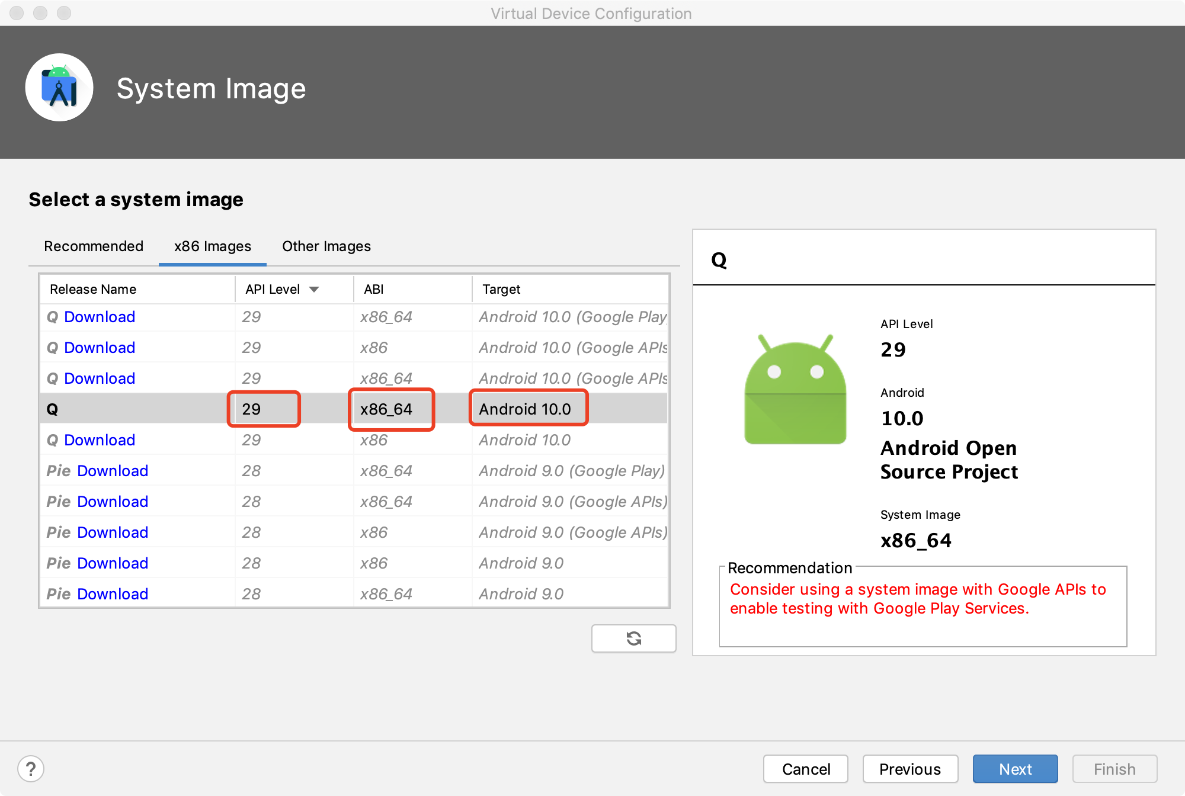Download Pie x86 Android 9.0 image

point(113,563)
